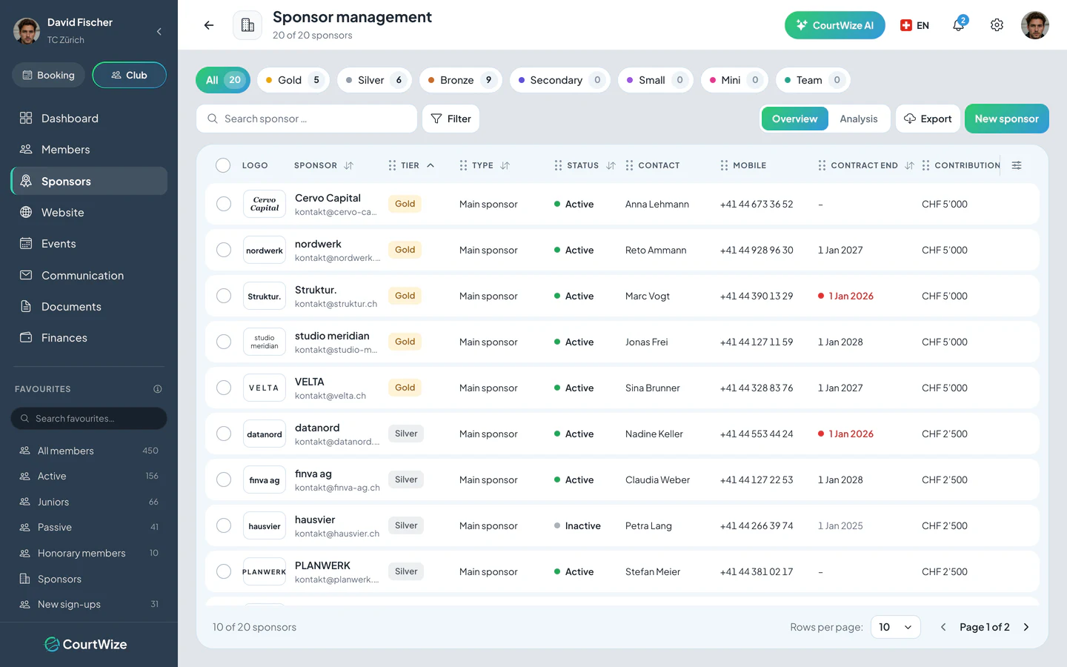The height and width of the screenshot is (667, 1067).
Task: Sort by the Contract End column arrows
Action: [x=909, y=165]
